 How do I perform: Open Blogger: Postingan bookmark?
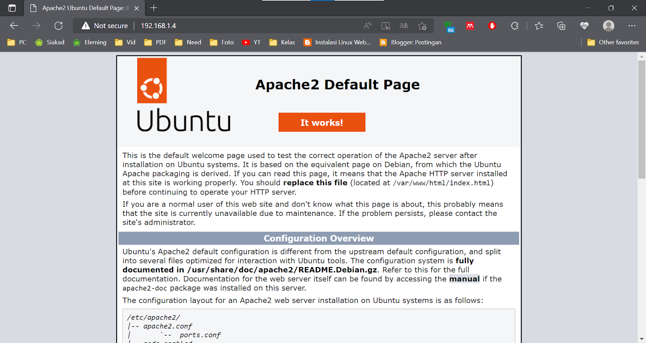[x=411, y=42]
